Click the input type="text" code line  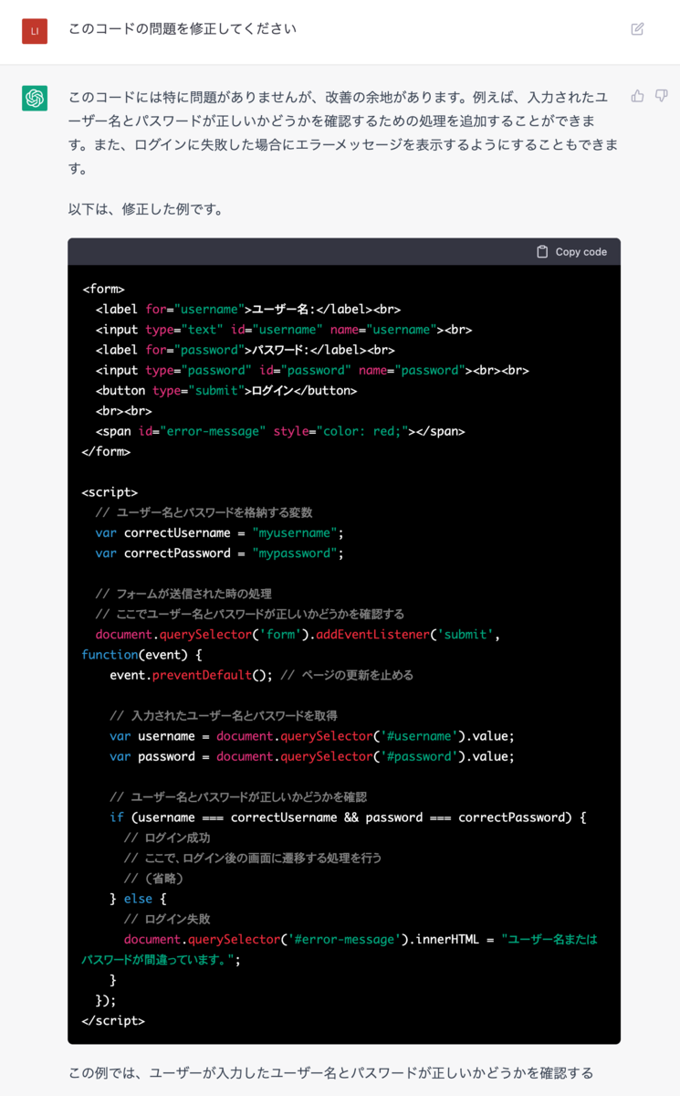[284, 329]
